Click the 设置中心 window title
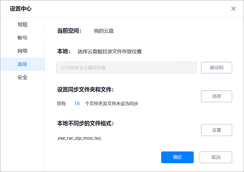The height and width of the screenshot is (172, 244). click(x=21, y=8)
